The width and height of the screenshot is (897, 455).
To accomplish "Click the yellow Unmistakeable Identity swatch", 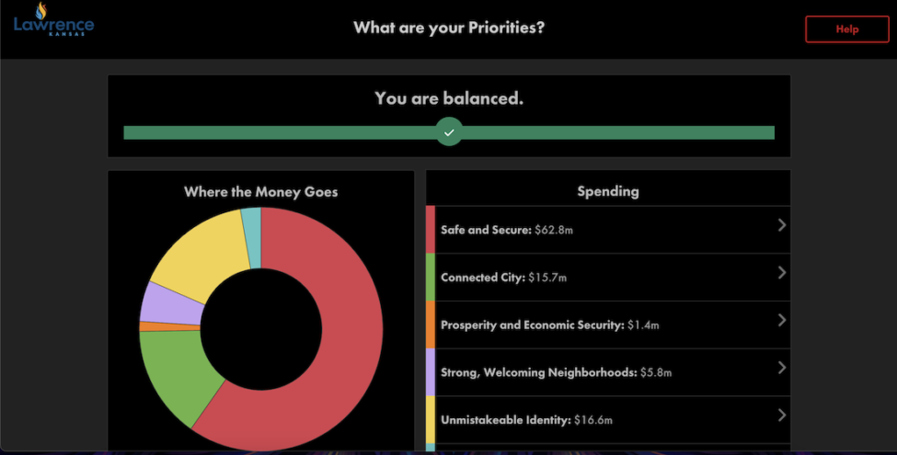I will (x=431, y=419).
